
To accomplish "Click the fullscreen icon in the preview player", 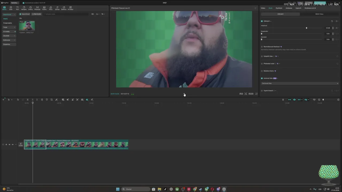I will 256,94.
